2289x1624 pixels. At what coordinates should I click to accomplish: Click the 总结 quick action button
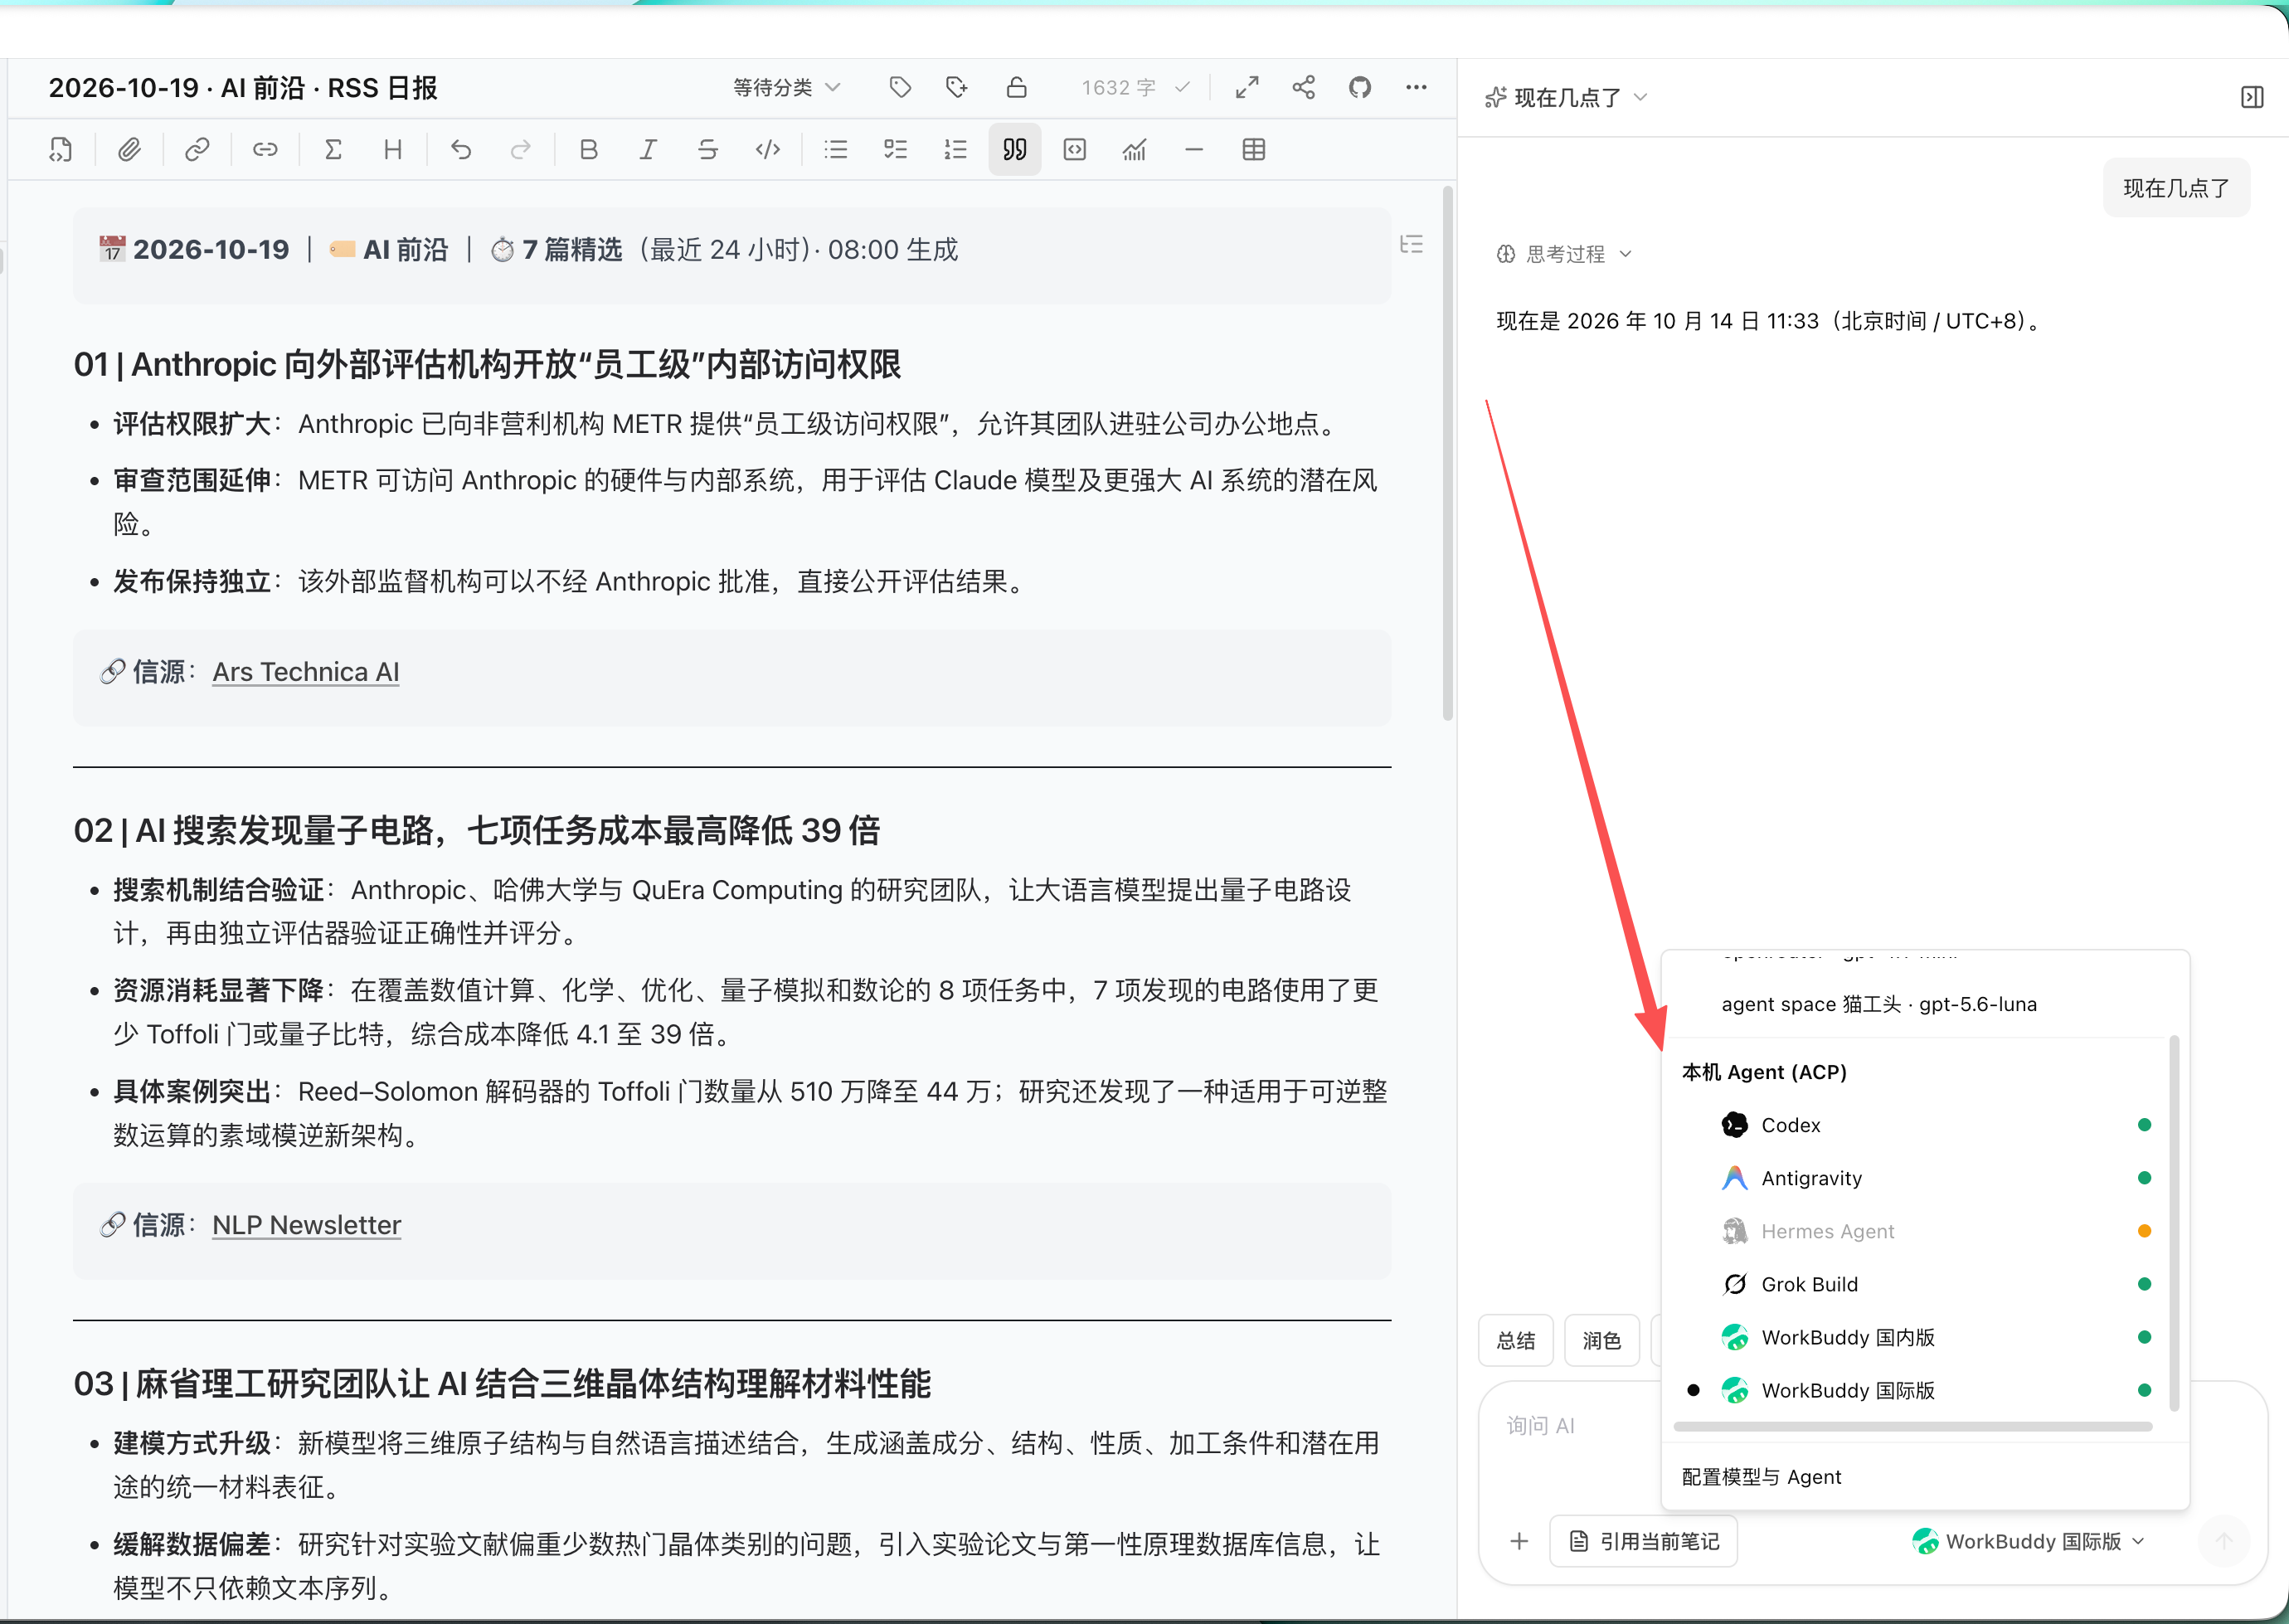click(1516, 1340)
